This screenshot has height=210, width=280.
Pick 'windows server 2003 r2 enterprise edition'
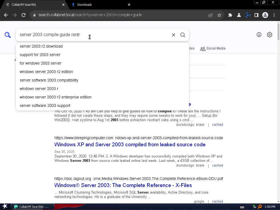coord(102,97)
